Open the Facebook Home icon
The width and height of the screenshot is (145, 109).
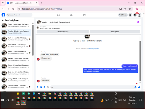click(59, 15)
